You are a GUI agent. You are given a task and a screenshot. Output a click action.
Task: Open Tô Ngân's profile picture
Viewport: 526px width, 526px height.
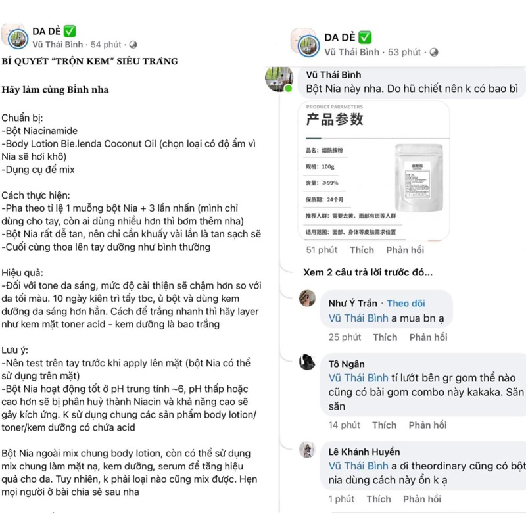(x=308, y=362)
